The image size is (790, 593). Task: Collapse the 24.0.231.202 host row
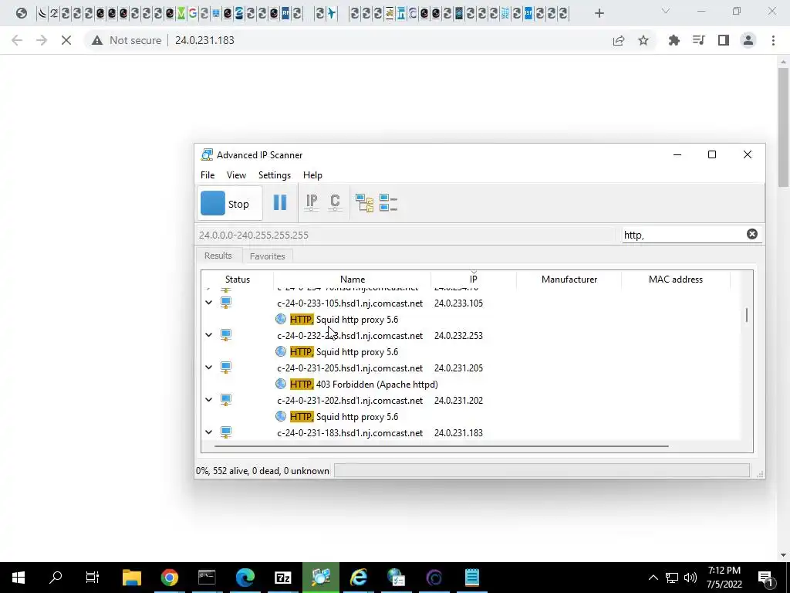click(208, 399)
